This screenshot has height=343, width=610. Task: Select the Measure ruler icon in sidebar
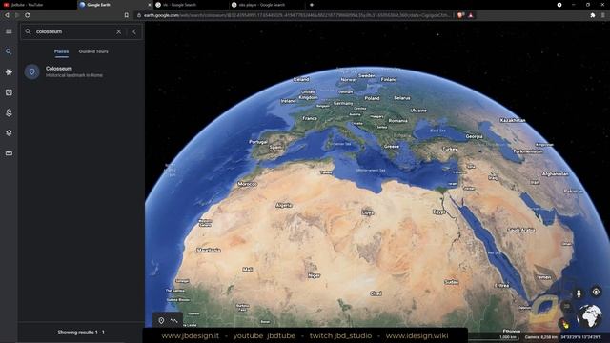(x=9, y=153)
